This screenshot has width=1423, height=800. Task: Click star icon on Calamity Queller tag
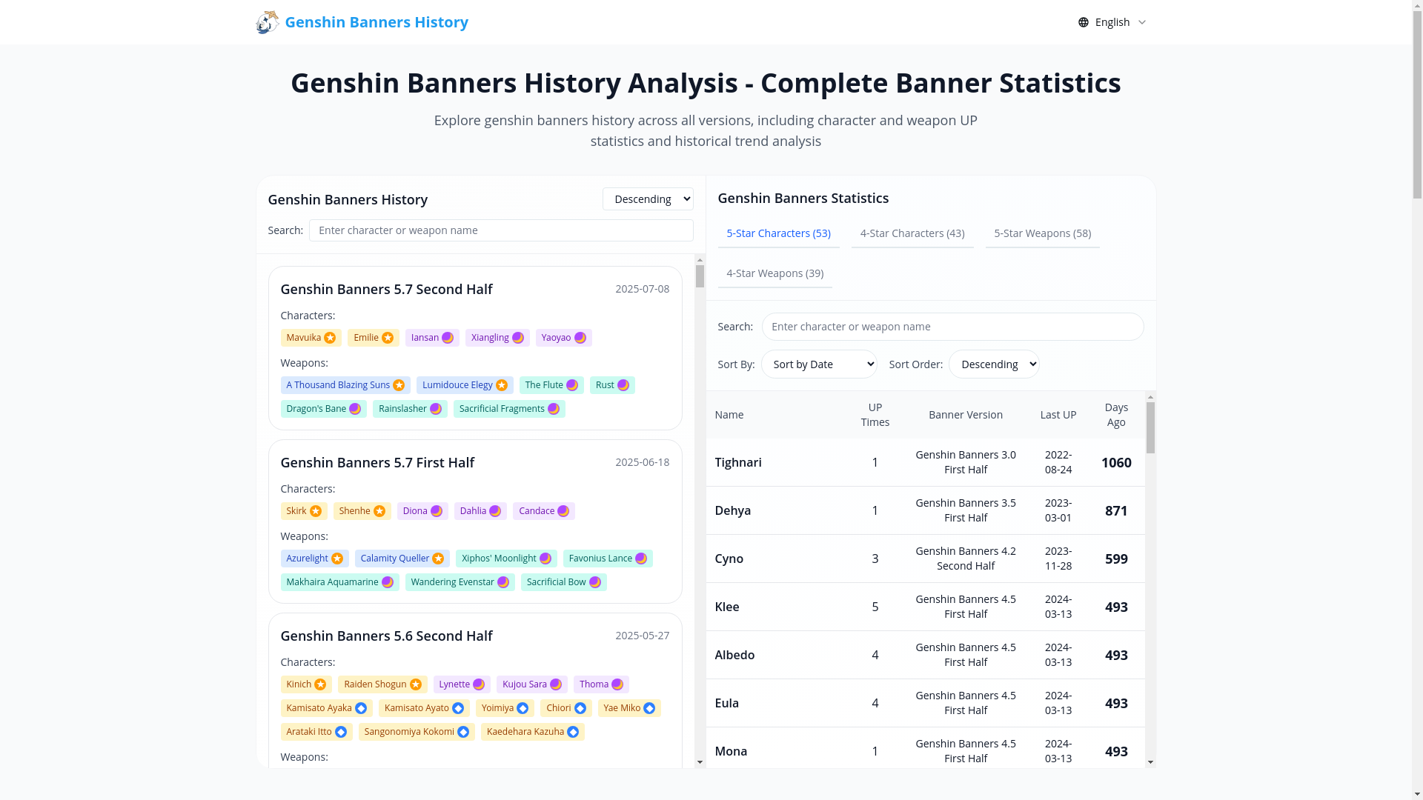tap(438, 559)
